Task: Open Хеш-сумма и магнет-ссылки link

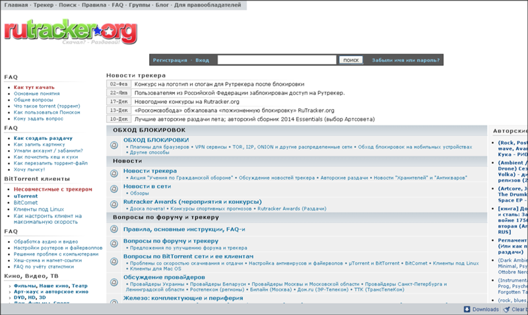Action: click(48, 260)
